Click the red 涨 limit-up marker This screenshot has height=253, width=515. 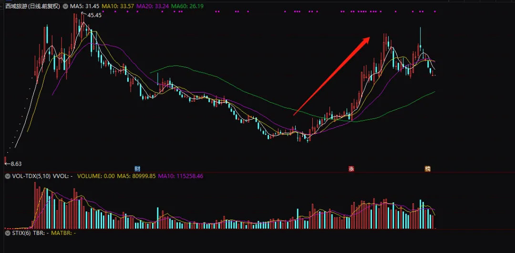(x=351, y=169)
